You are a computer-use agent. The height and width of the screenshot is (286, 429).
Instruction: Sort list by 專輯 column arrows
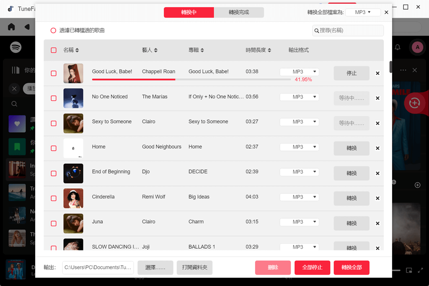tap(202, 50)
